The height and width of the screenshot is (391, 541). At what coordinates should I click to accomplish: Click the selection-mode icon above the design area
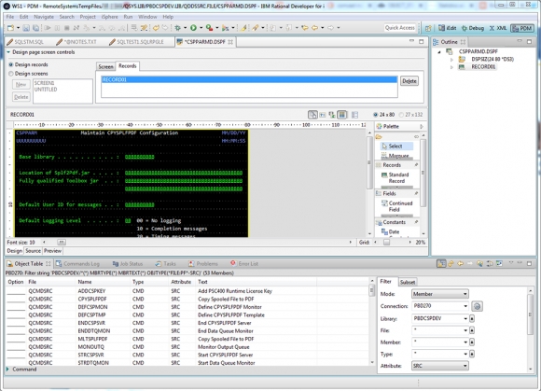pyautogui.click(x=312, y=115)
